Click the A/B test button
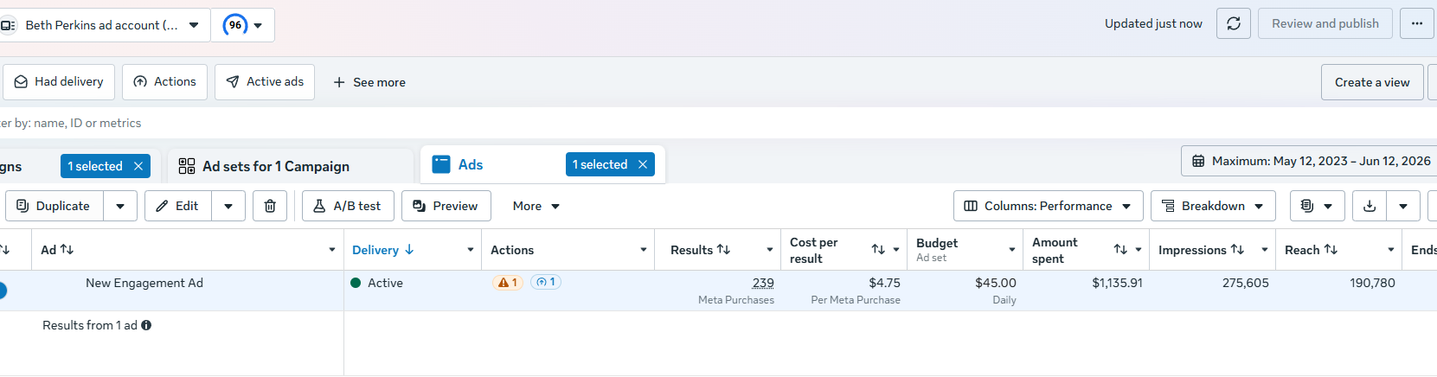Viewport: 1437px width, 377px height. tap(348, 206)
